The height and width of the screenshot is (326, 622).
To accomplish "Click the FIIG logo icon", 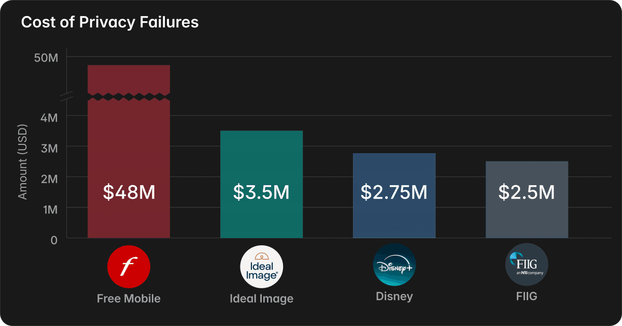I will click(x=527, y=265).
